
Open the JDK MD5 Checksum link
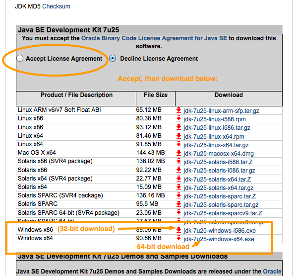[x=56, y=6]
